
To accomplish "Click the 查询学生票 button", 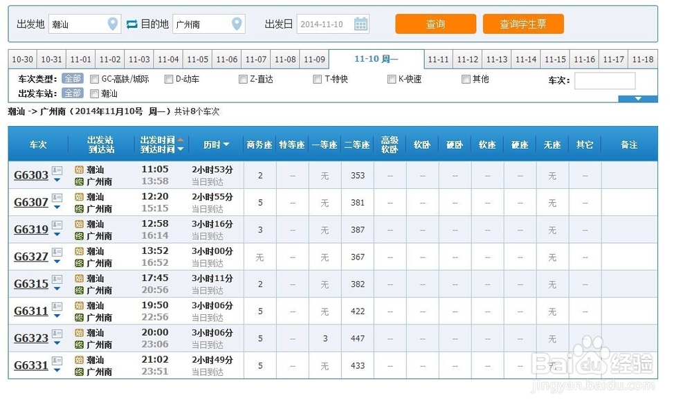I will point(523,23).
